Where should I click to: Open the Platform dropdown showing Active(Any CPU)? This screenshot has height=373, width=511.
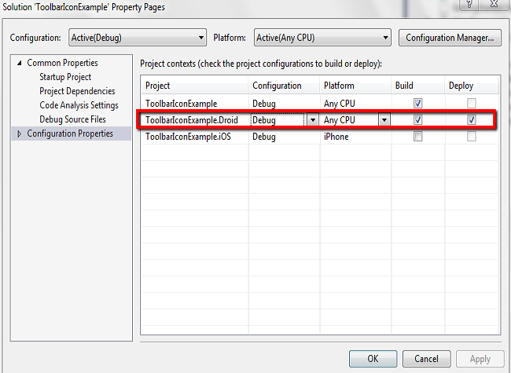(322, 38)
